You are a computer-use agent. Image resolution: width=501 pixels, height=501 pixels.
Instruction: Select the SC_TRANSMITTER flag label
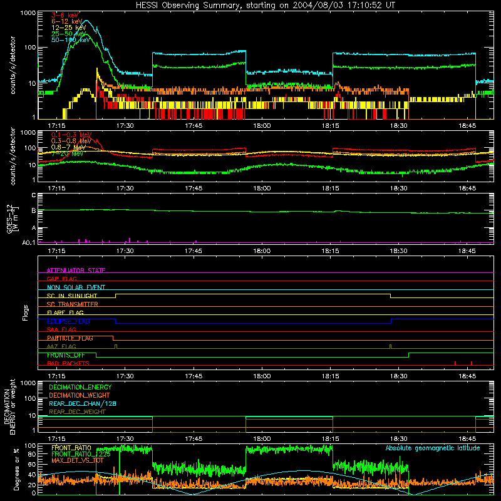pyautogui.click(x=73, y=304)
